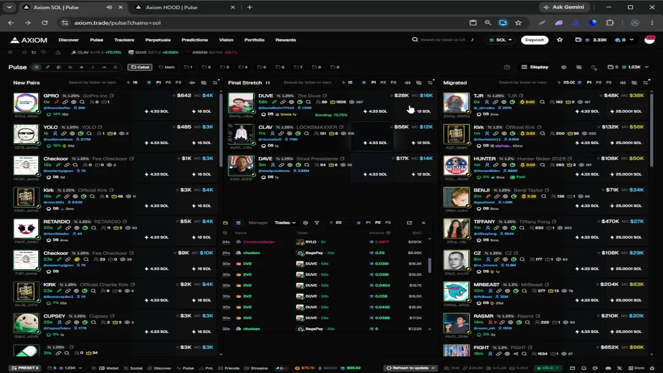Open Social tracker in bottom bar
Screen dimensions: 663x373
coord(133,368)
